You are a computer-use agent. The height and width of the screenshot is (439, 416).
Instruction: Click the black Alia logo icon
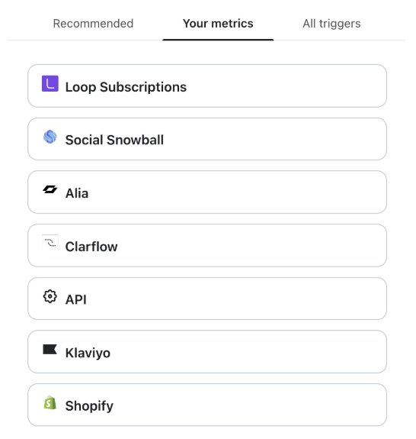coord(50,189)
